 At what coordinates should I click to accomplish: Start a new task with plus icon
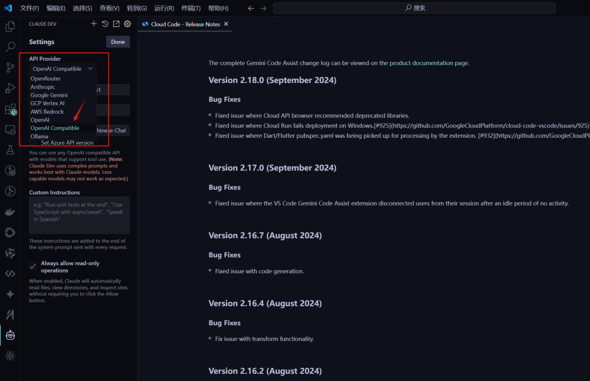pos(94,24)
